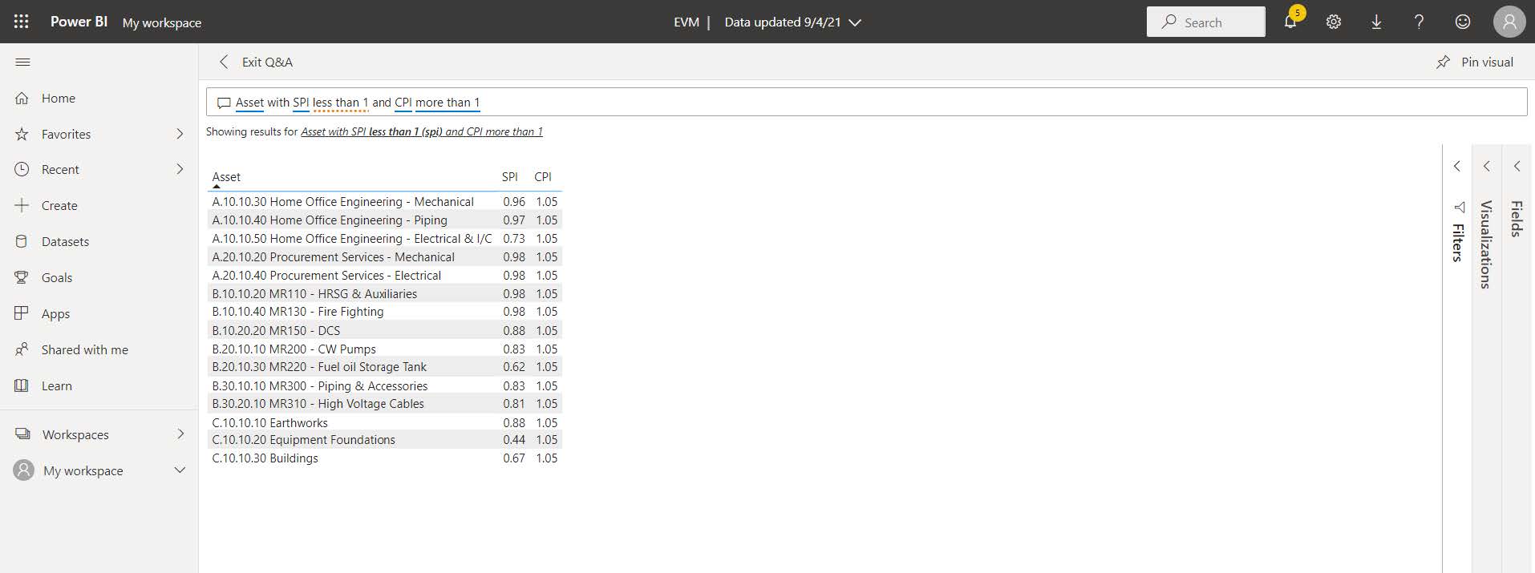The width and height of the screenshot is (1535, 573).
Task: Open the user account avatar
Action: (x=1509, y=22)
